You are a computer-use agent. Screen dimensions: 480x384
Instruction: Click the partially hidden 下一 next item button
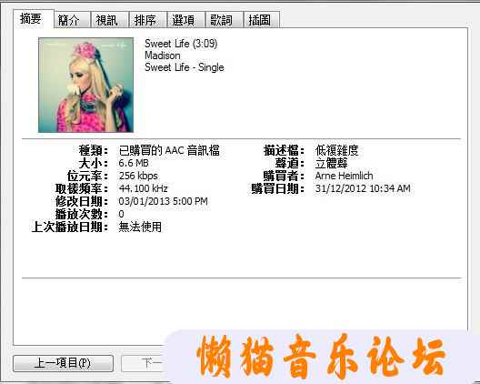143,363
